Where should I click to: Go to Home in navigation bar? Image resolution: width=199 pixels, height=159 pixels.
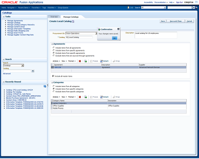[3, 7]
